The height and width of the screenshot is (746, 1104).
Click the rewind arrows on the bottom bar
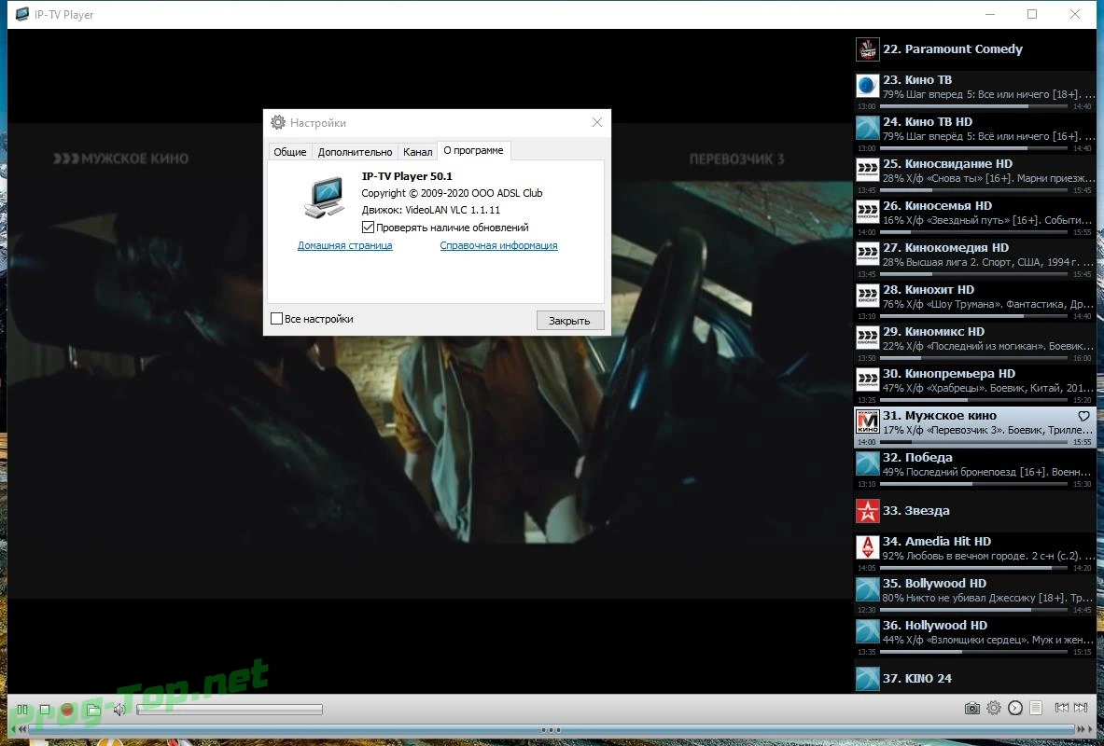click(x=21, y=729)
